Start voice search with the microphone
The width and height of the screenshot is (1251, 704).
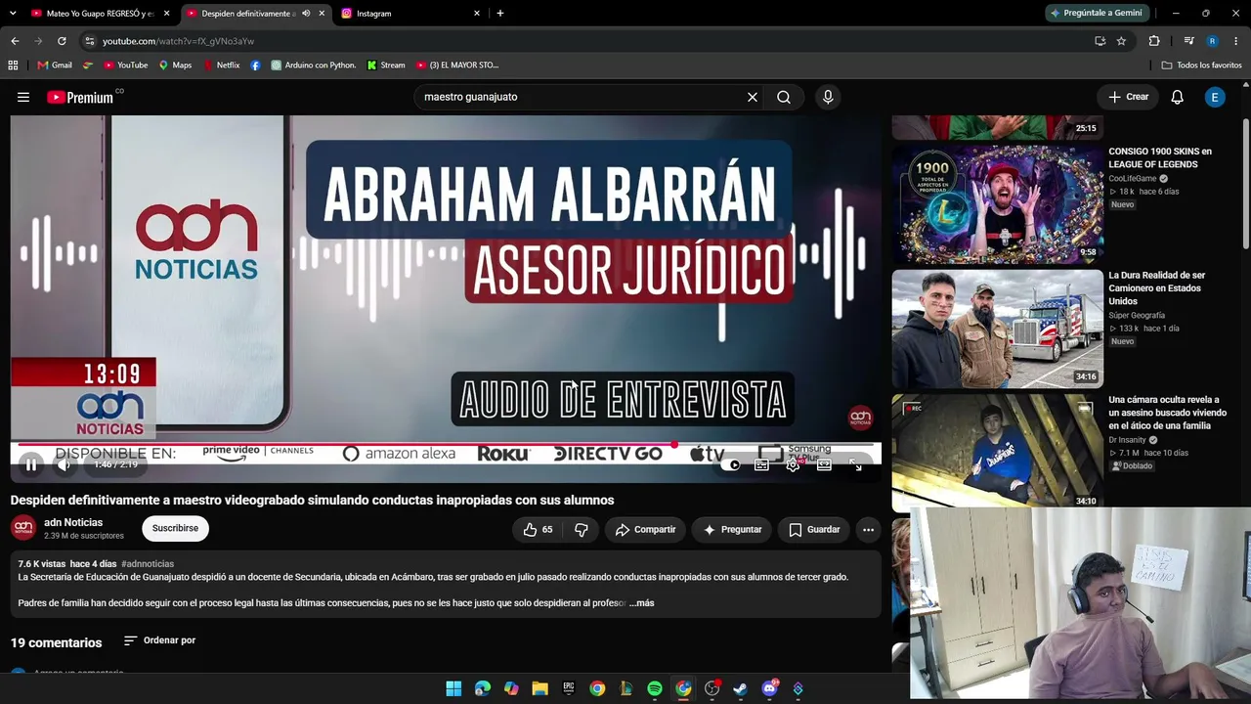point(828,97)
